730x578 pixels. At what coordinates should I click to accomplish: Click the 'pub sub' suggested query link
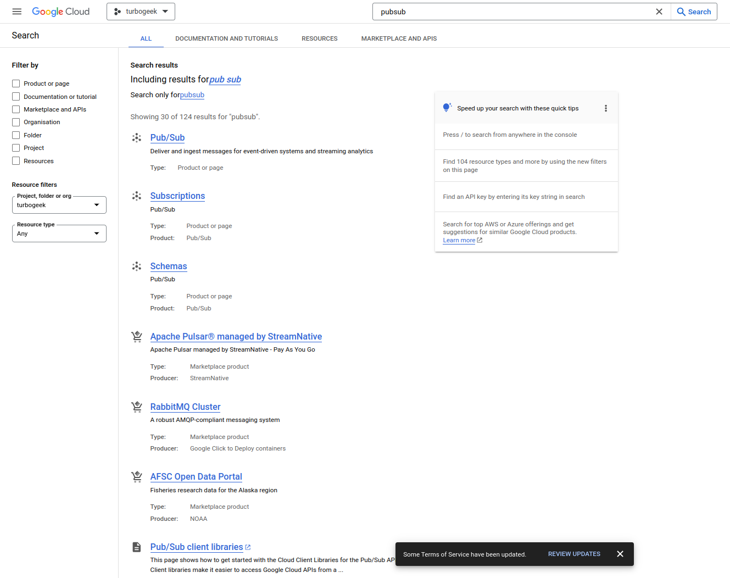tap(225, 80)
